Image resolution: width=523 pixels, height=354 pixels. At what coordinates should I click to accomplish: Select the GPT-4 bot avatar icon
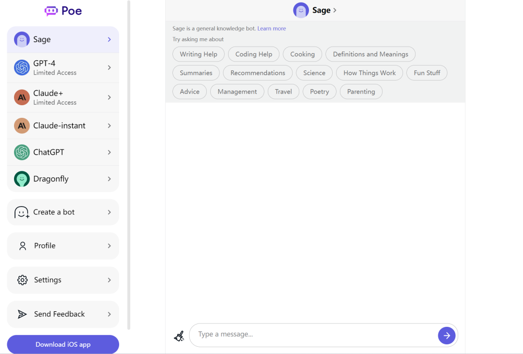22,67
